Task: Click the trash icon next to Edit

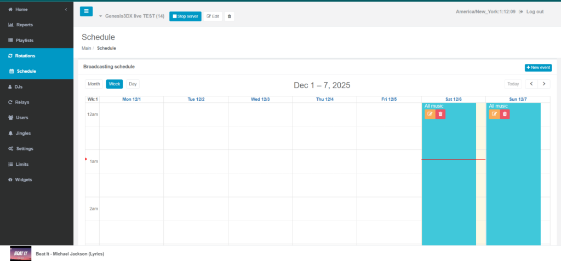Action: click(229, 16)
